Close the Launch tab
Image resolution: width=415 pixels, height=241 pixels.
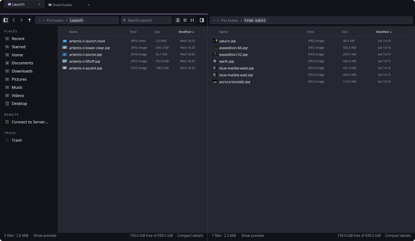39,4
